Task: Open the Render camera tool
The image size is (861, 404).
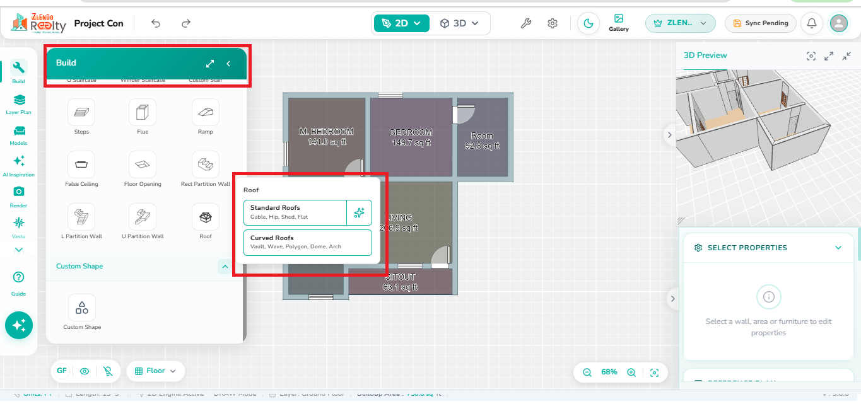Action: (19, 197)
